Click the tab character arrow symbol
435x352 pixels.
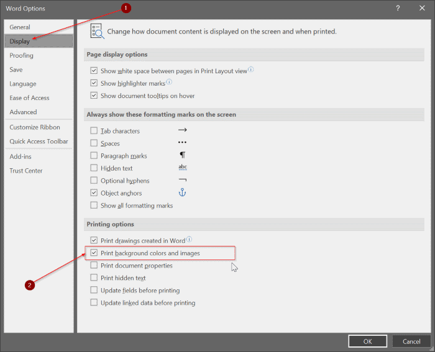(182, 130)
